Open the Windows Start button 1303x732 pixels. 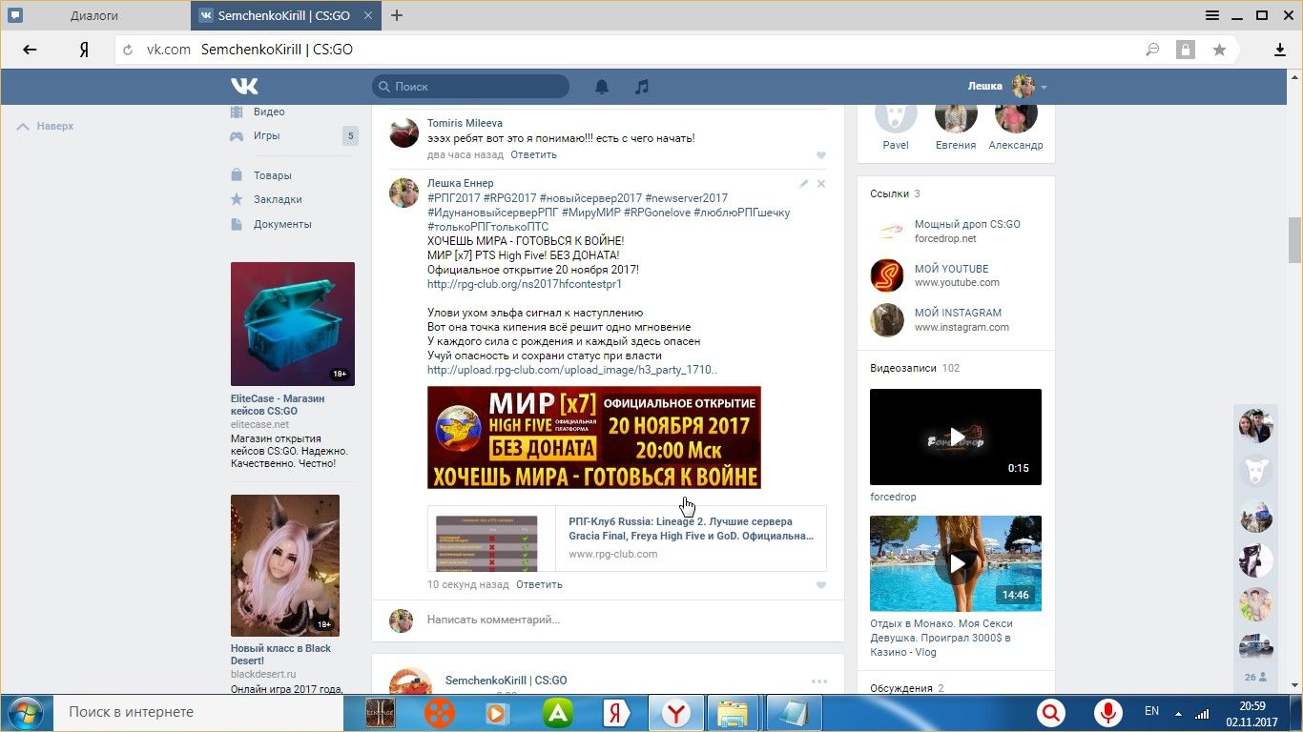24,713
